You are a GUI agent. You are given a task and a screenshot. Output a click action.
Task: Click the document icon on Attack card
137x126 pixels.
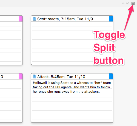tap(35, 76)
